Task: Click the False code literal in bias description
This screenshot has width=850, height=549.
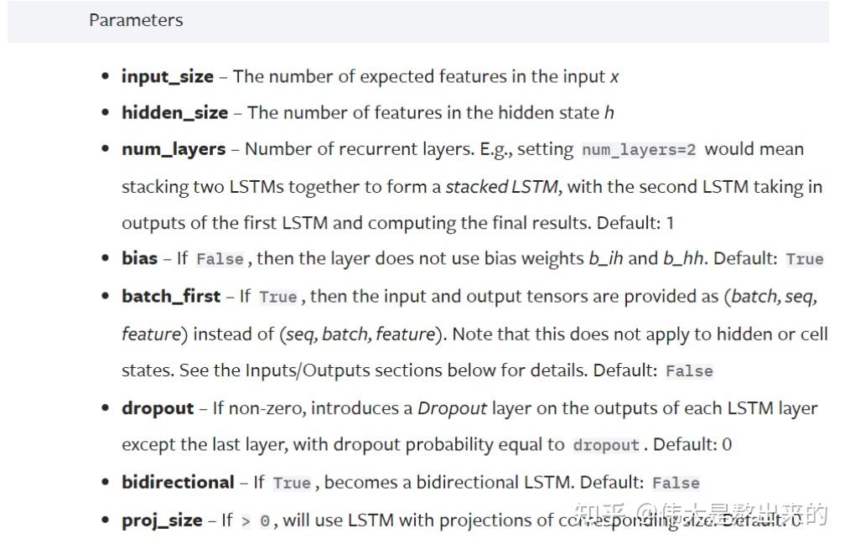Action: [220, 259]
